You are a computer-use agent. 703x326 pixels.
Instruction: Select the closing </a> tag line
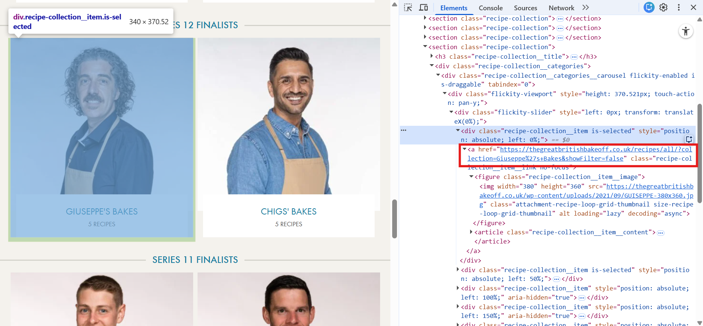tap(473, 251)
